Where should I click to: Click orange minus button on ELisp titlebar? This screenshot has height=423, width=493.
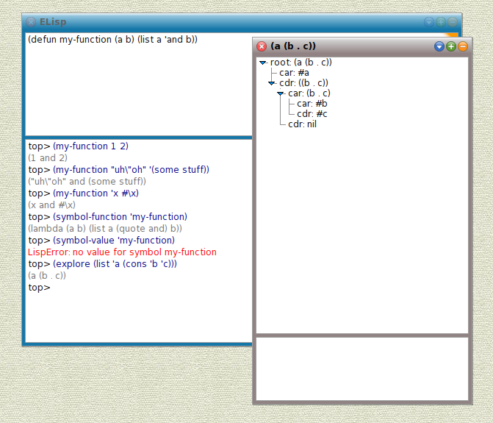[452, 22]
